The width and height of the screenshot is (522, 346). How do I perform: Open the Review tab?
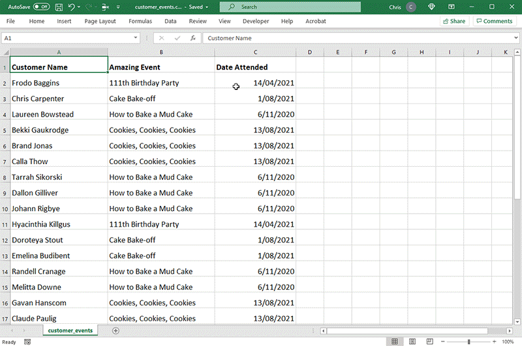coord(198,21)
